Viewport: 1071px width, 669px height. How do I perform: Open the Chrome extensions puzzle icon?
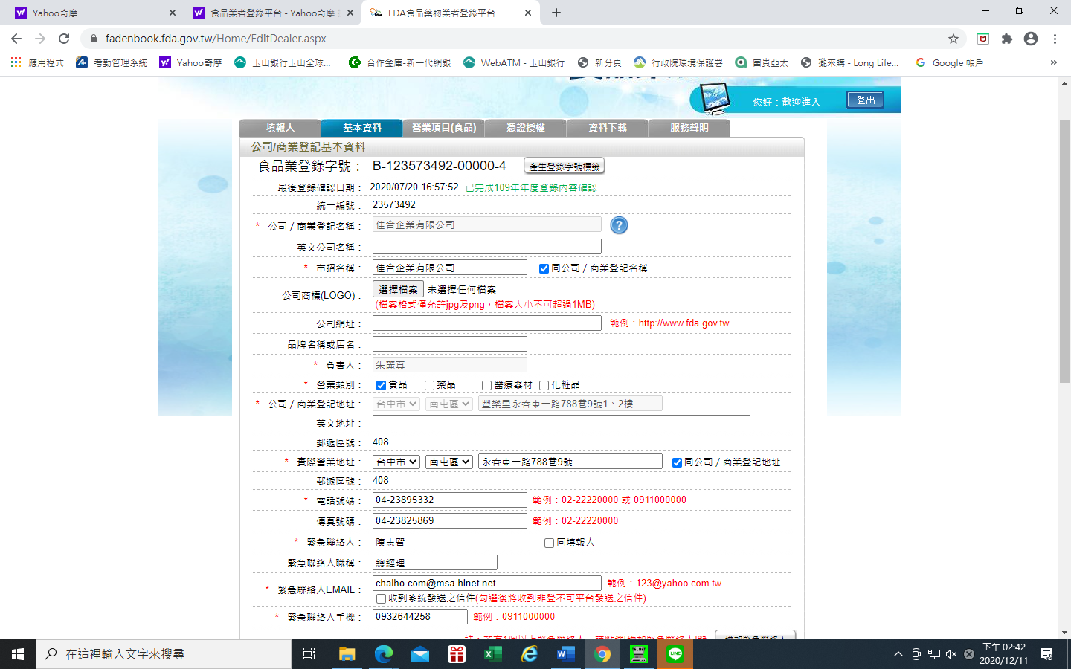1007,39
